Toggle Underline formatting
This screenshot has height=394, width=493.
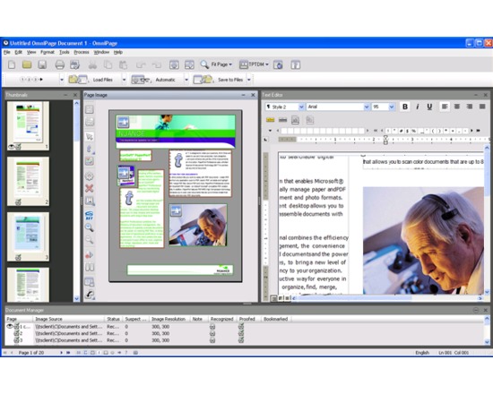(429, 107)
